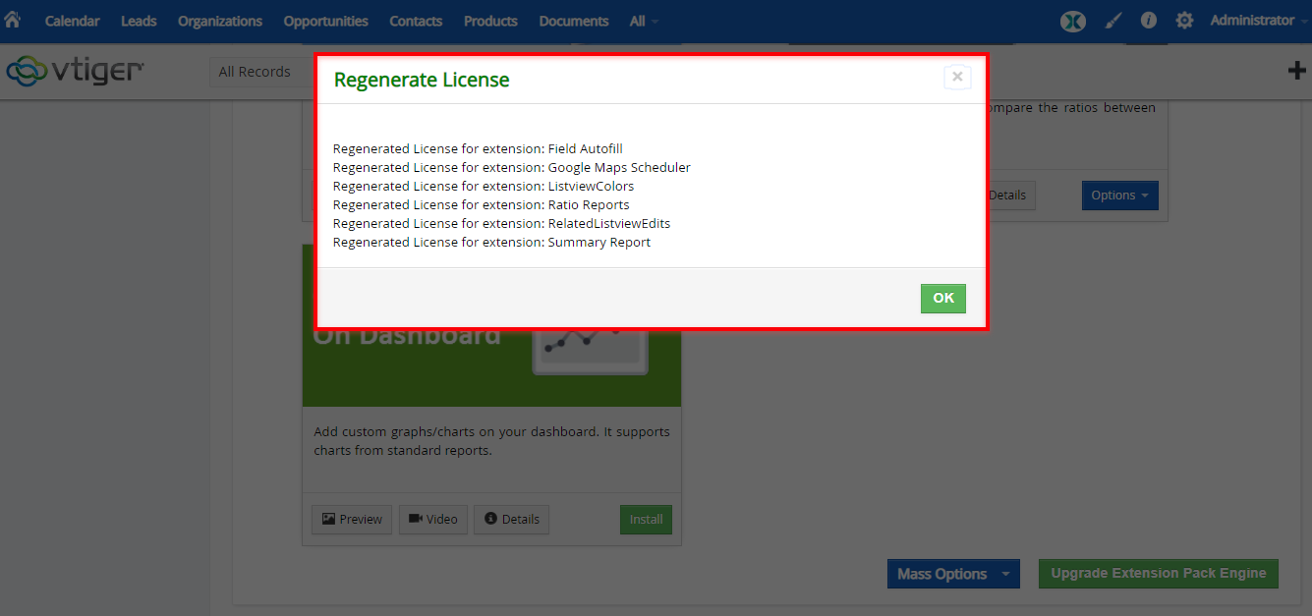Open Details on the dashboard charts card
1312x616 pixels.
(511, 520)
